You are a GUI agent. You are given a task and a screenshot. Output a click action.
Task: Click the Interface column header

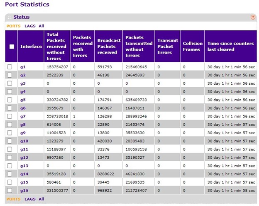pos(31,47)
